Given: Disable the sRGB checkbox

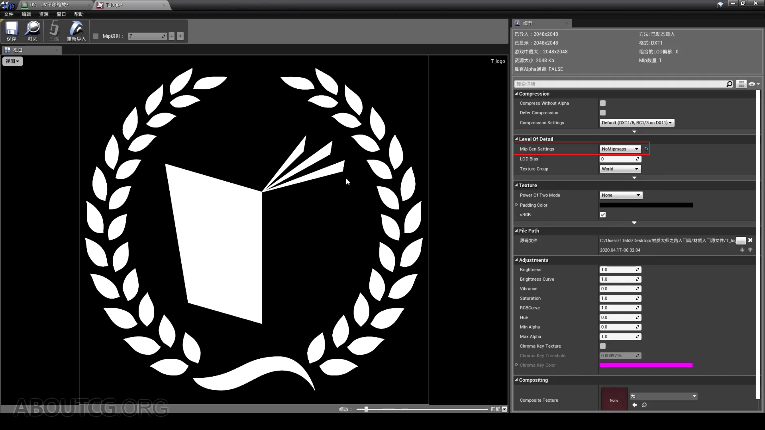Looking at the screenshot, I should click(x=603, y=214).
